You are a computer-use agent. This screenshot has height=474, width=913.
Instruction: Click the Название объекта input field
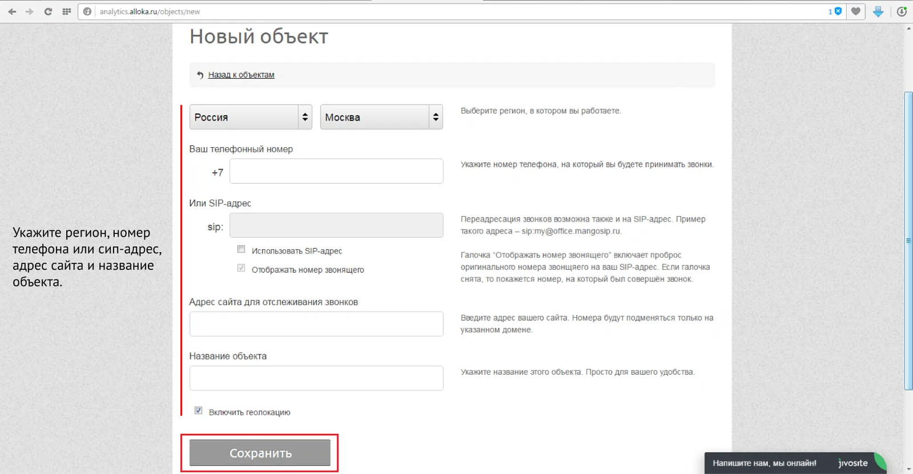click(316, 378)
